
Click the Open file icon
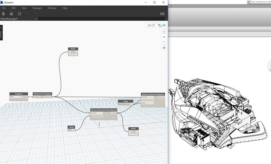(11, 13)
